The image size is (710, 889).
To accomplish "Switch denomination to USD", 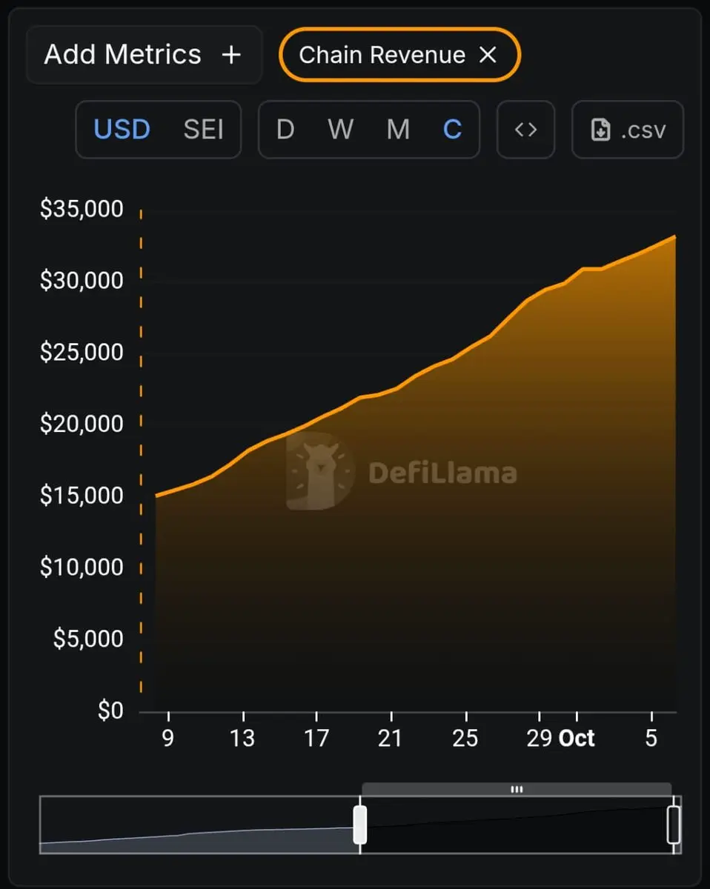I will pyautogui.click(x=122, y=130).
